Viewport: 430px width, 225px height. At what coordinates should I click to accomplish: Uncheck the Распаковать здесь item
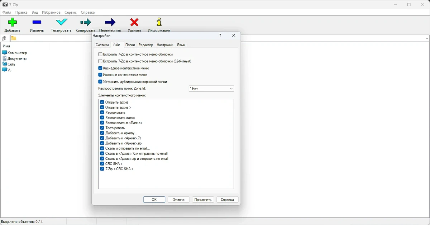[x=102, y=118]
